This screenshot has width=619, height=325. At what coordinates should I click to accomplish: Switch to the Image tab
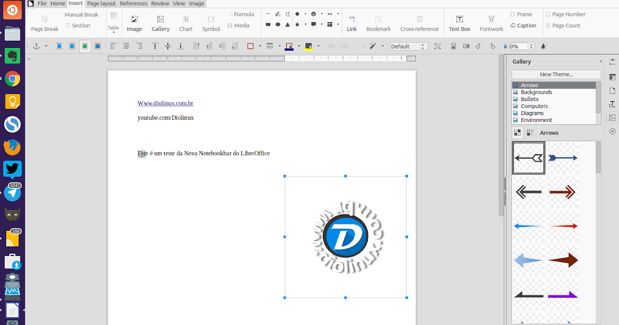pyautogui.click(x=197, y=4)
